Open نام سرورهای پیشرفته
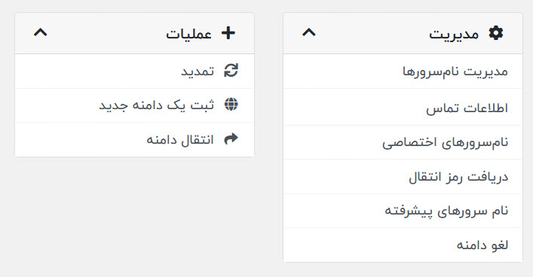The image size is (533, 277). 446,211
